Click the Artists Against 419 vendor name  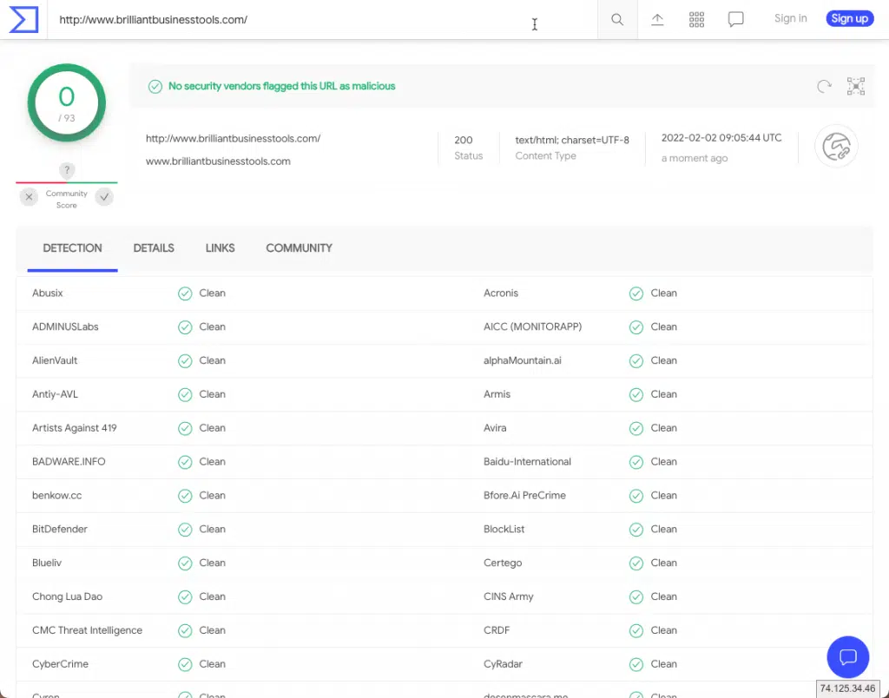click(75, 428)
